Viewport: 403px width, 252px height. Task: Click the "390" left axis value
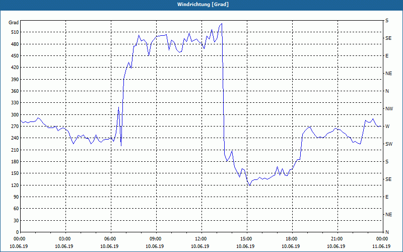(15, 80)
